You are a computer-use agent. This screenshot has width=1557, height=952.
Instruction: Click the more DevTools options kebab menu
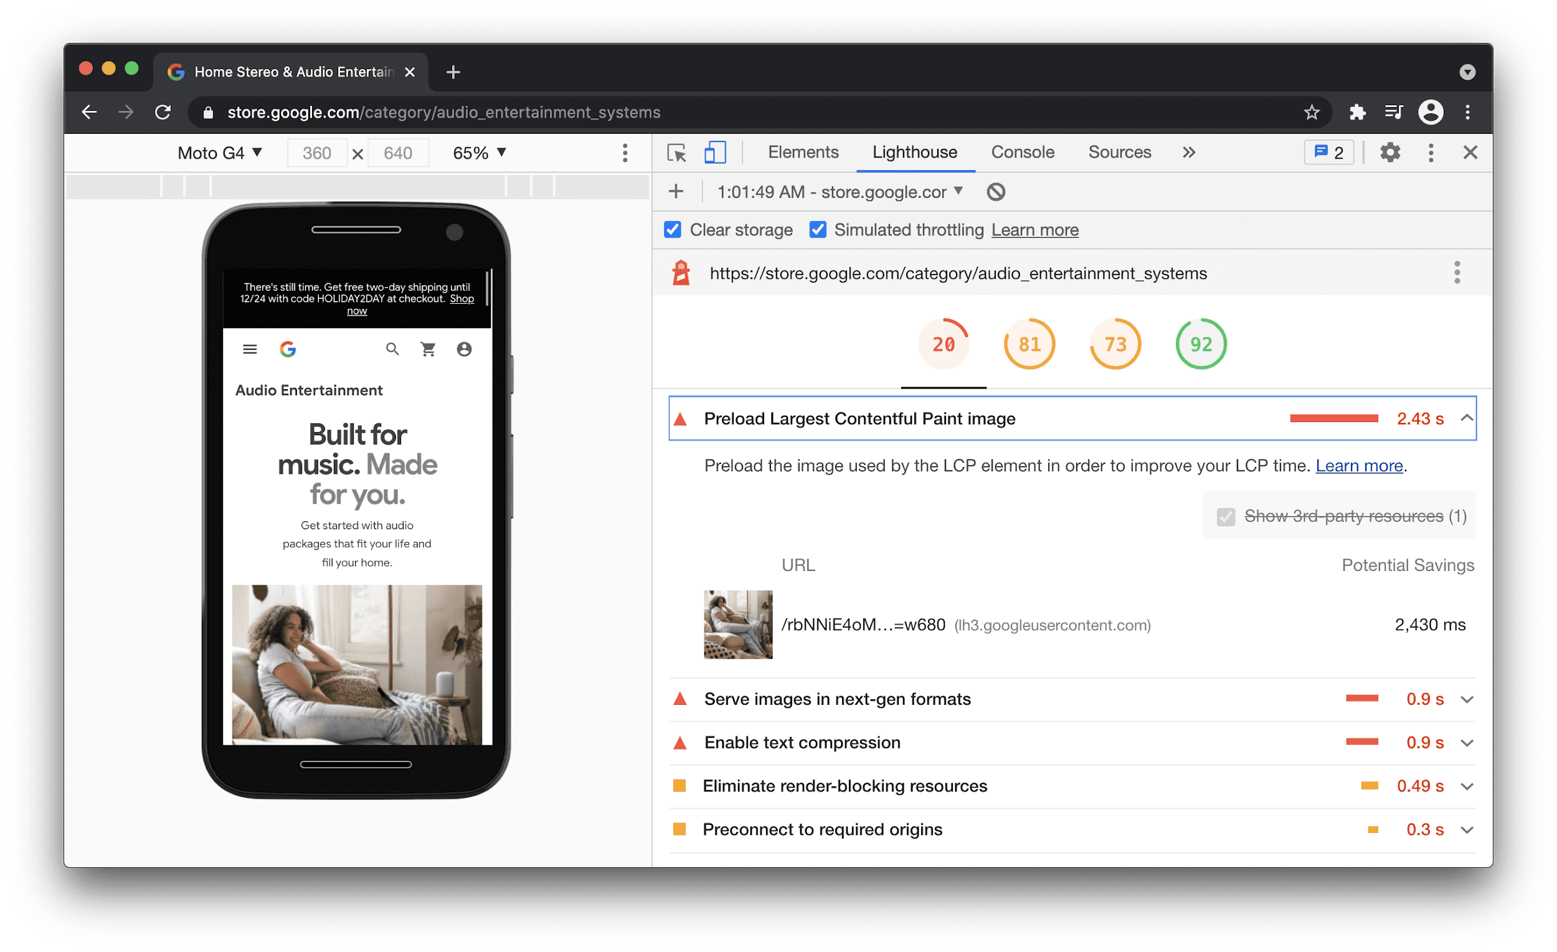pos(1429,153)
